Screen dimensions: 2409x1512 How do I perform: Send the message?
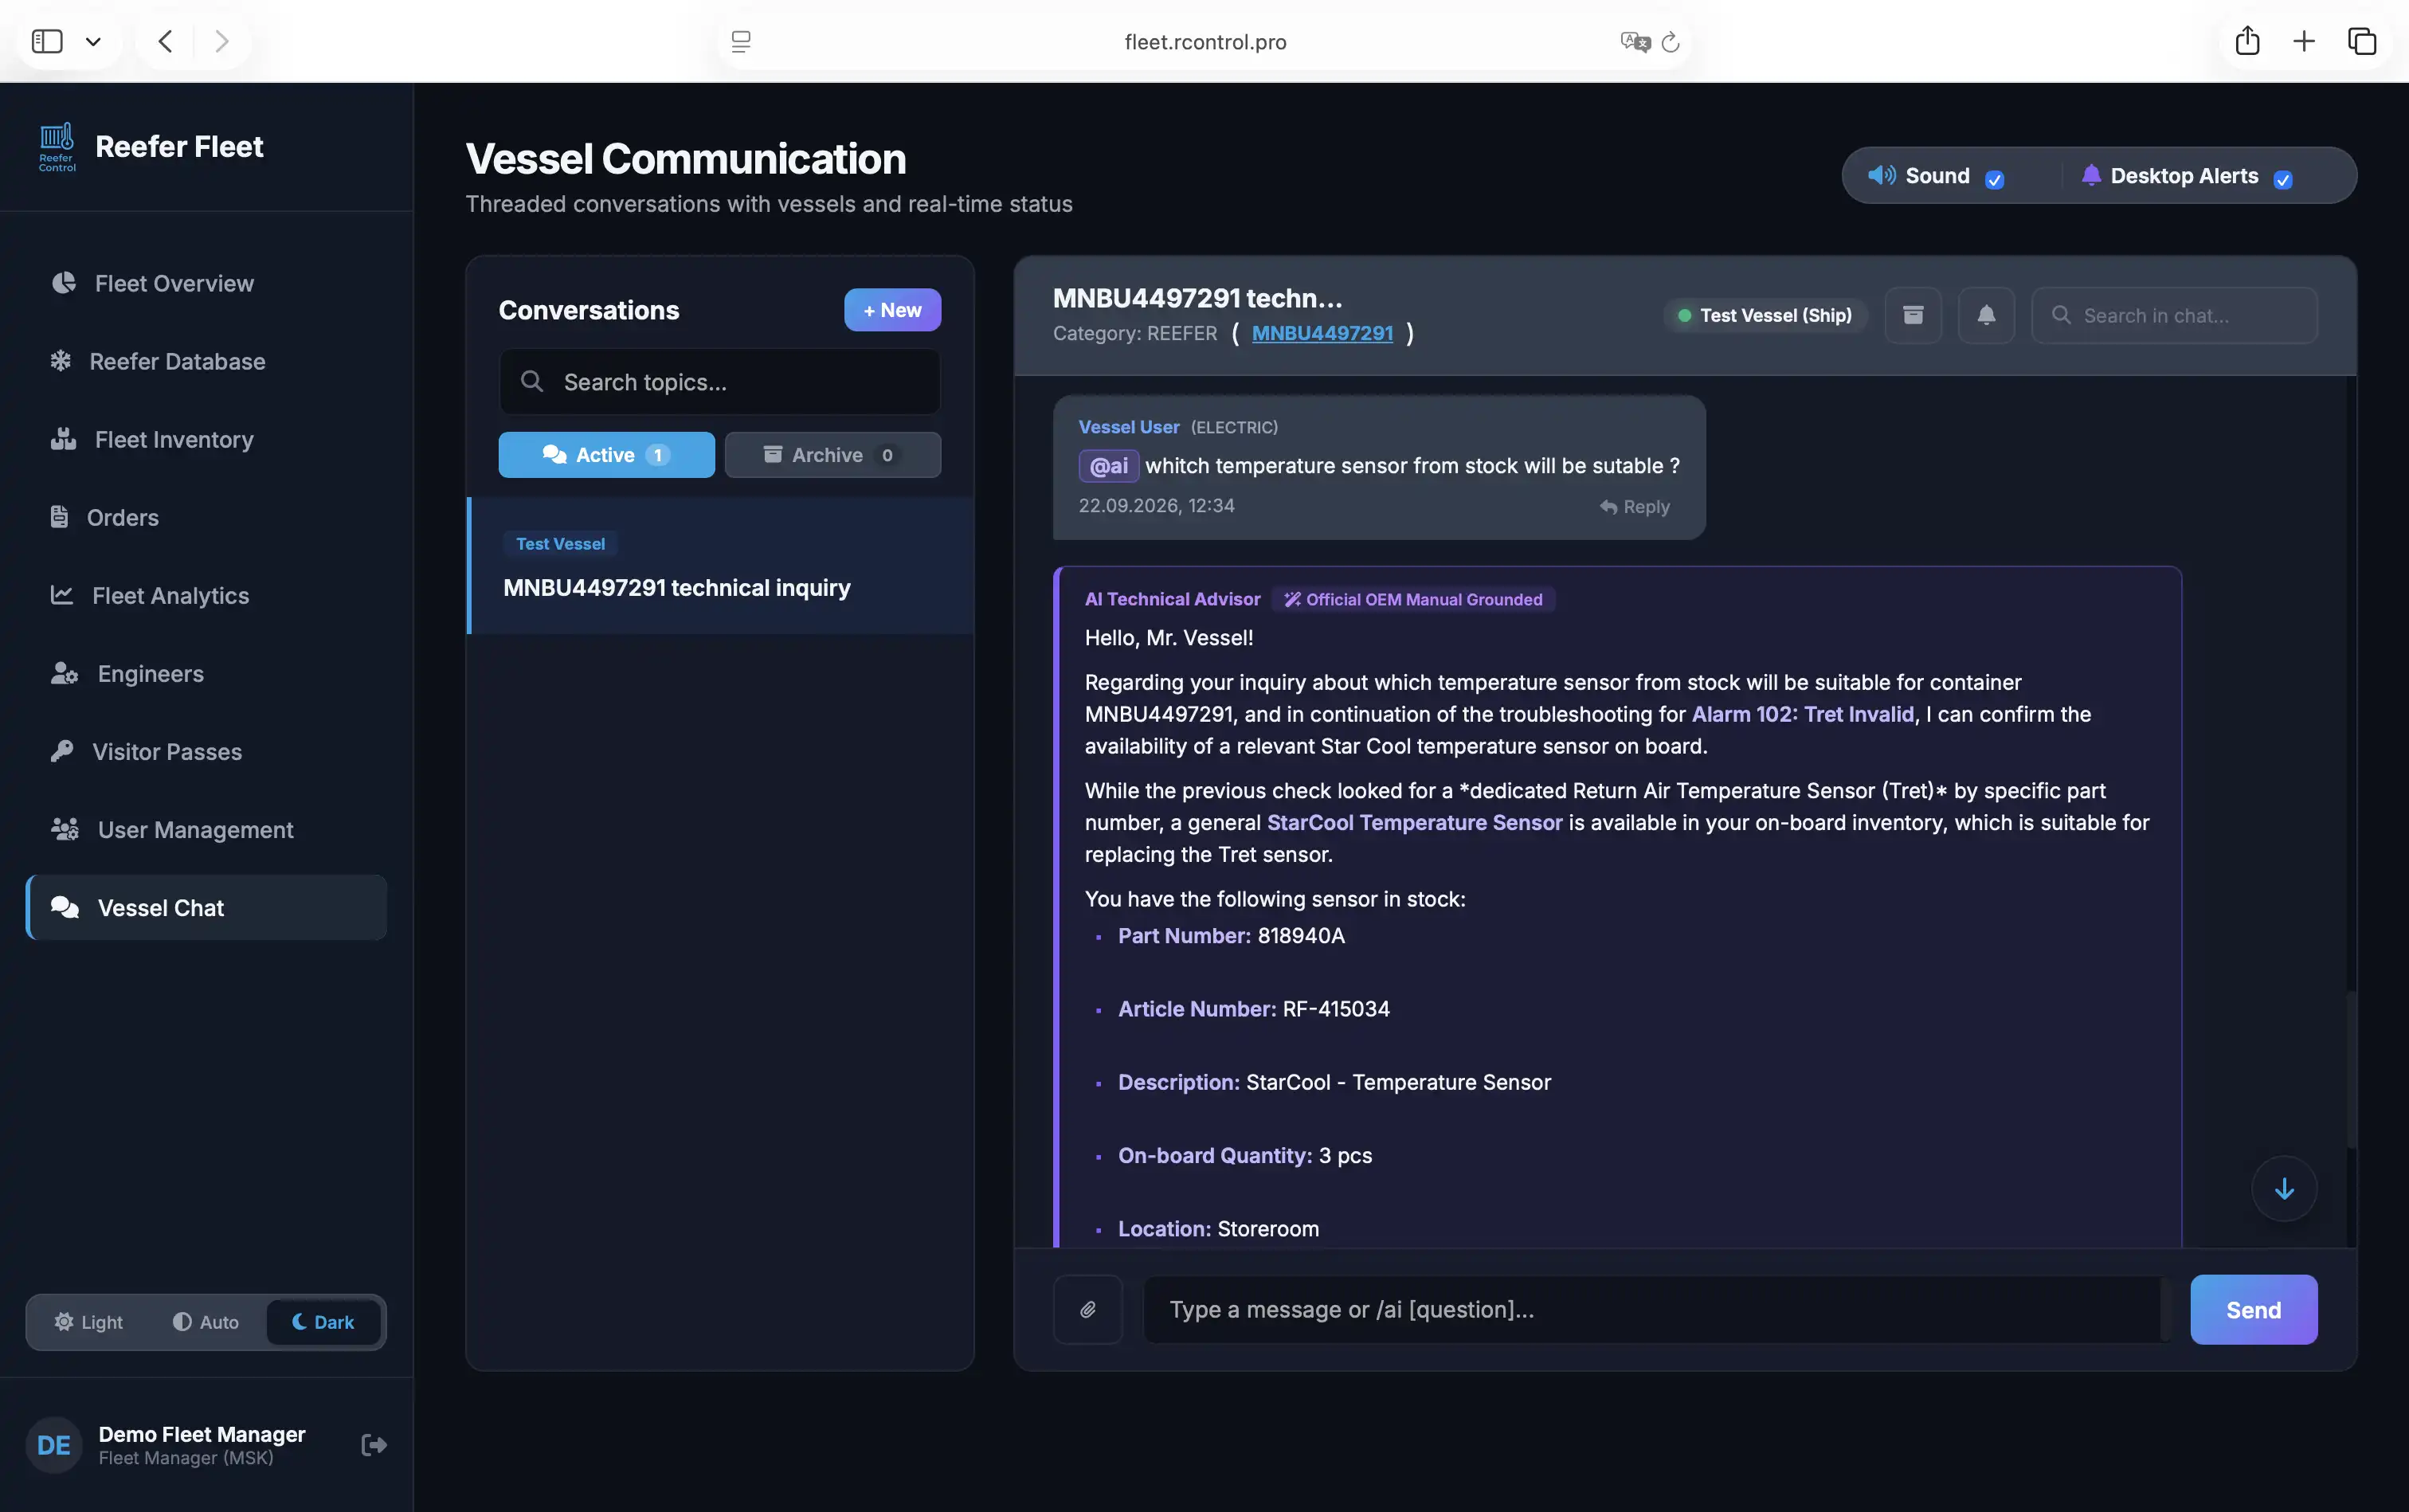[2253, 1309]
